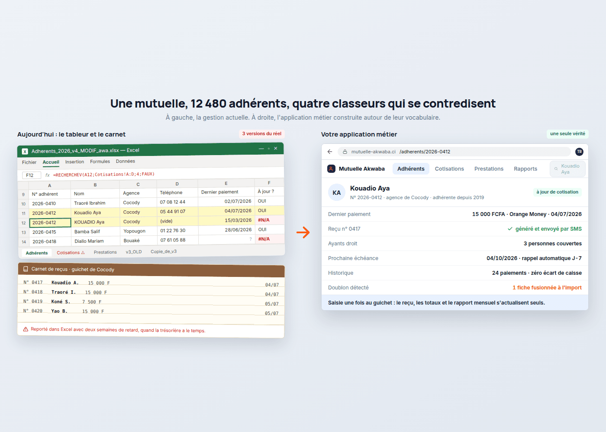Screen dimensions: 606x432
Task: Switch to the Adhérents sheet tab
Action: 37,253
